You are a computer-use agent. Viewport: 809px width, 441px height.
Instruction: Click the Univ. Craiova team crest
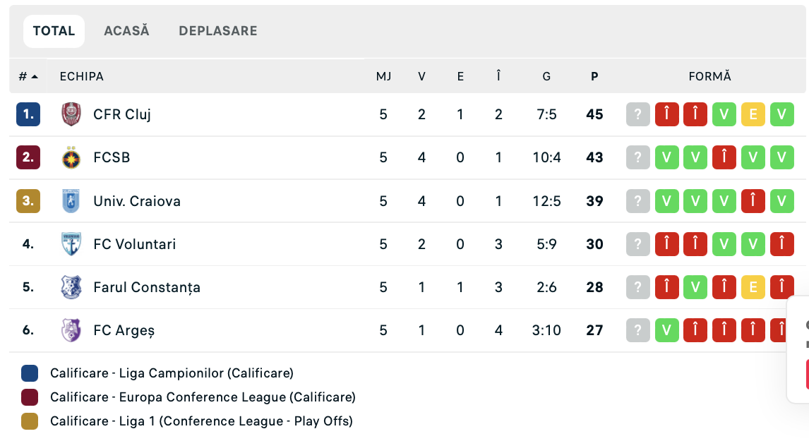coord(71,201)
